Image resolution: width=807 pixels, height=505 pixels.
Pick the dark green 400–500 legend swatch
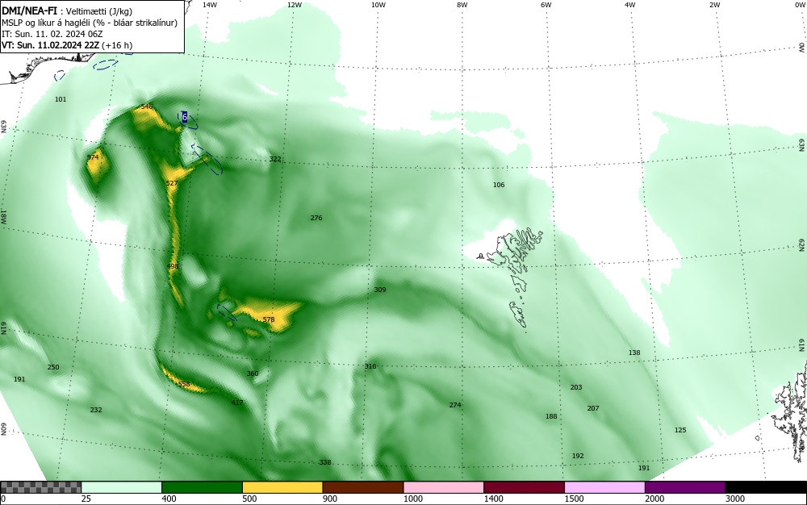tap(202, 487)
